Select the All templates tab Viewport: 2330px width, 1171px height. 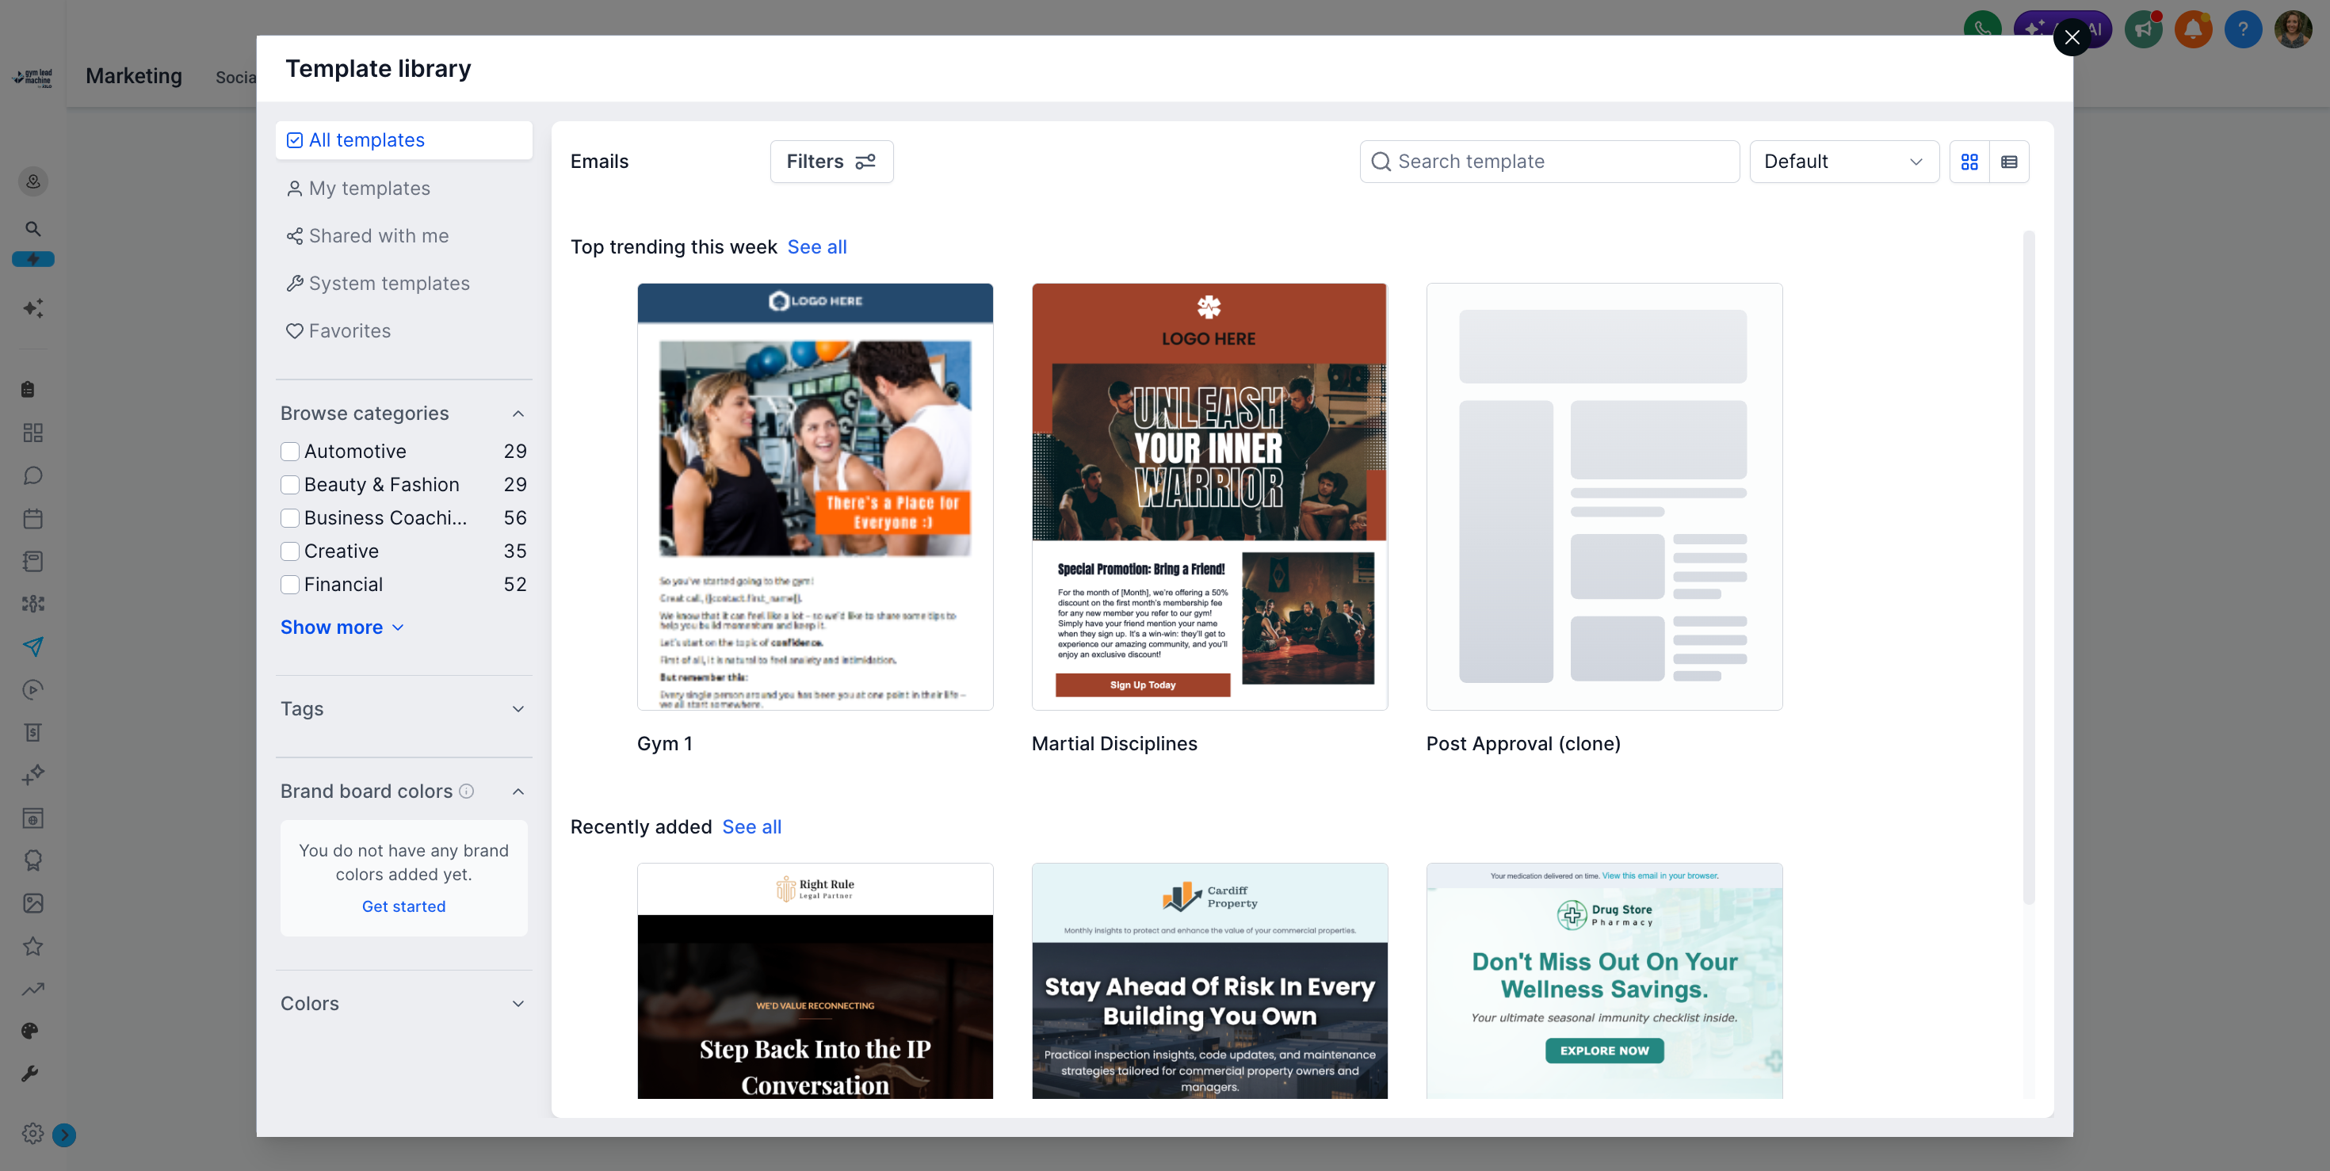tap(403, 140)
